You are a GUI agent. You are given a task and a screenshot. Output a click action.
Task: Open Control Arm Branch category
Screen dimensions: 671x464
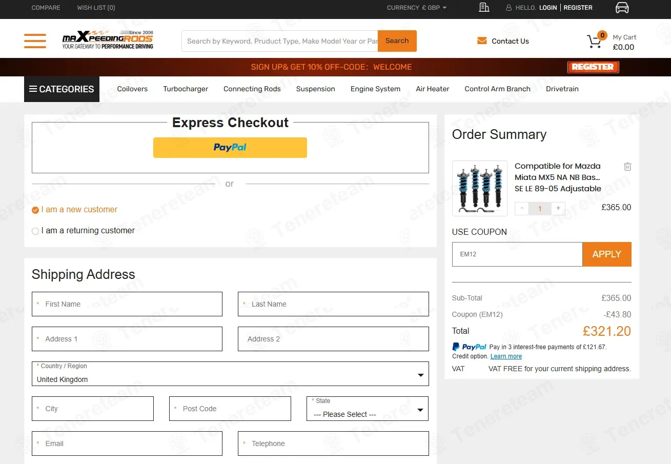tap(498, 89)
